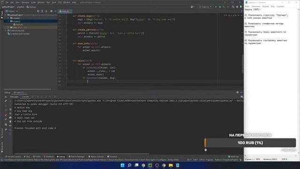The width and height of the screenshot is (300, 169).
Task: Open the Event Log button in the status bar
Action: (233, 156)
